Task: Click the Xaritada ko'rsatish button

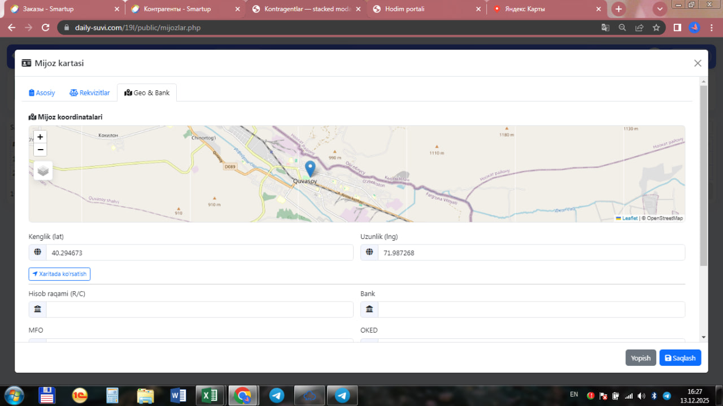Action: pyautogui.click(x=59, y=274)
